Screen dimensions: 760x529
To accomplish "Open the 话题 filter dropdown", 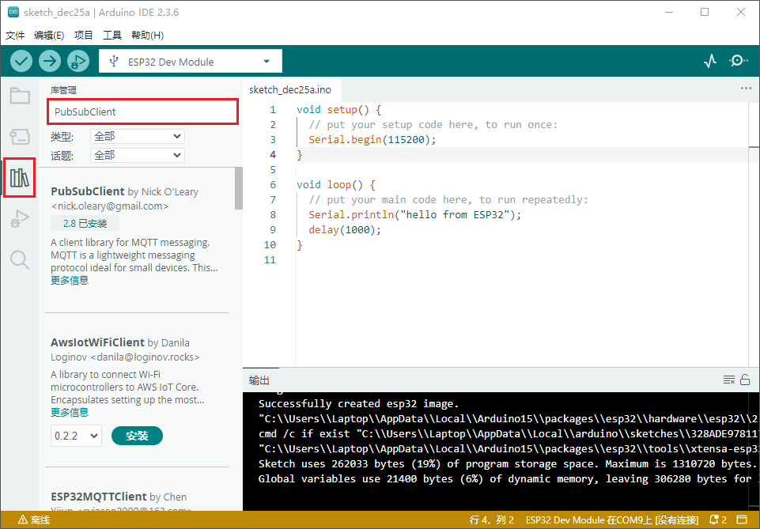I will tap(137, 155).
